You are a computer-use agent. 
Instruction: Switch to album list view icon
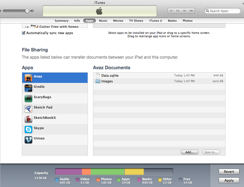tap(178, 11)
